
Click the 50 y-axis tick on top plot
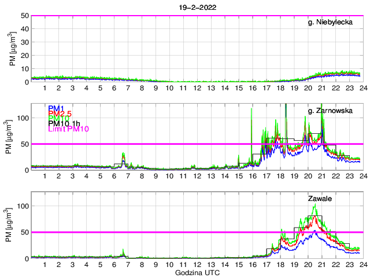click(x=25, y=16)
